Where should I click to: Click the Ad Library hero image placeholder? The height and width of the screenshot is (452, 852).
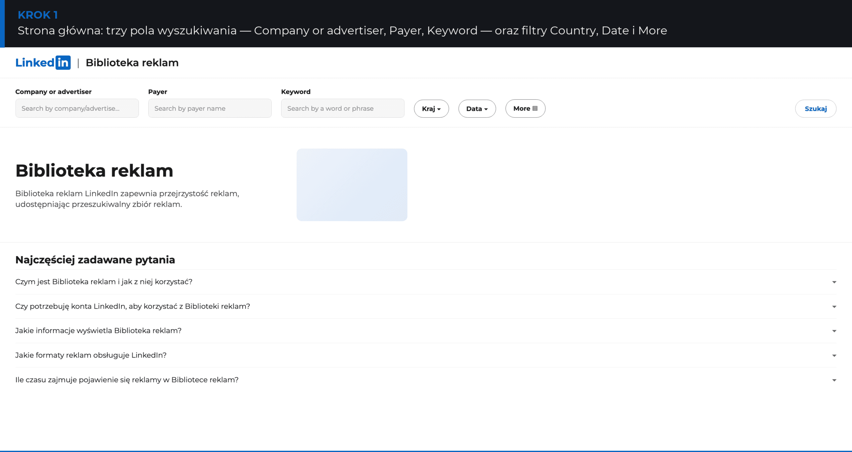(352, 185)
